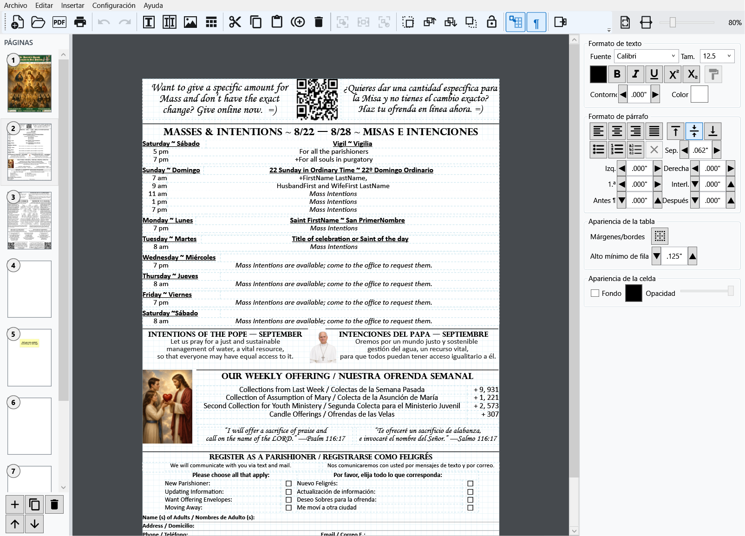Move page down with arrow button

coord(34,524)
